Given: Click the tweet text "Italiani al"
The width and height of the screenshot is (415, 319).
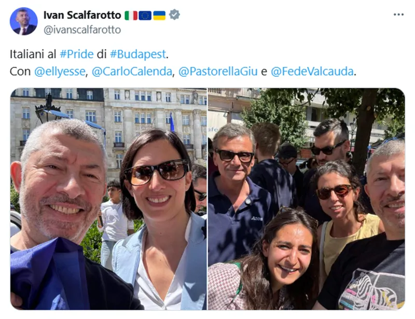Looking at the screenshot, I should pos(33,54).
